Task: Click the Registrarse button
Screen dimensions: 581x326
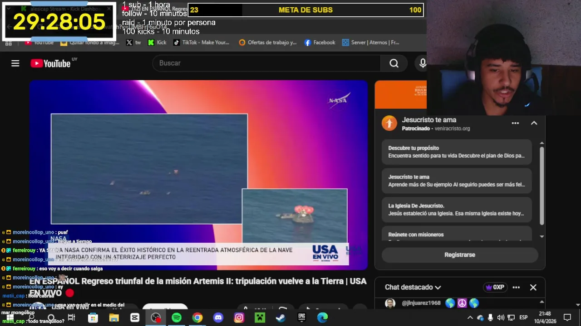Action: [460, 255]
